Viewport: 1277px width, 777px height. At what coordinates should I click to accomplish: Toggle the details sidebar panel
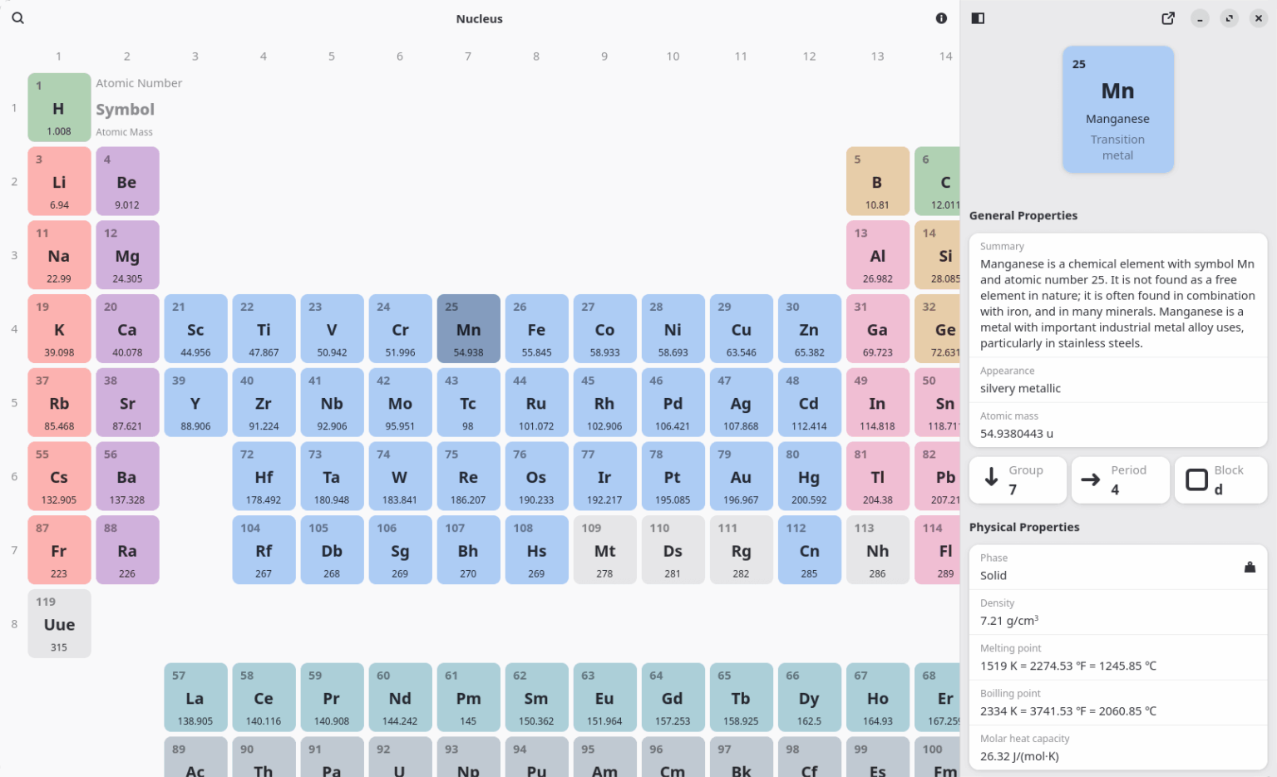coord(978,17)
